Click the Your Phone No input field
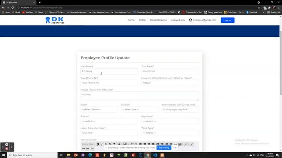The image size is (282, 158). pos(109,83)
